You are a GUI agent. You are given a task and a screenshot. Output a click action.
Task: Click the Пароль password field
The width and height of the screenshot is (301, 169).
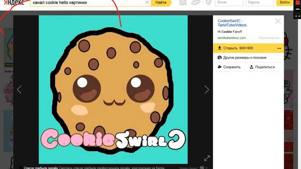pos(260,3)
